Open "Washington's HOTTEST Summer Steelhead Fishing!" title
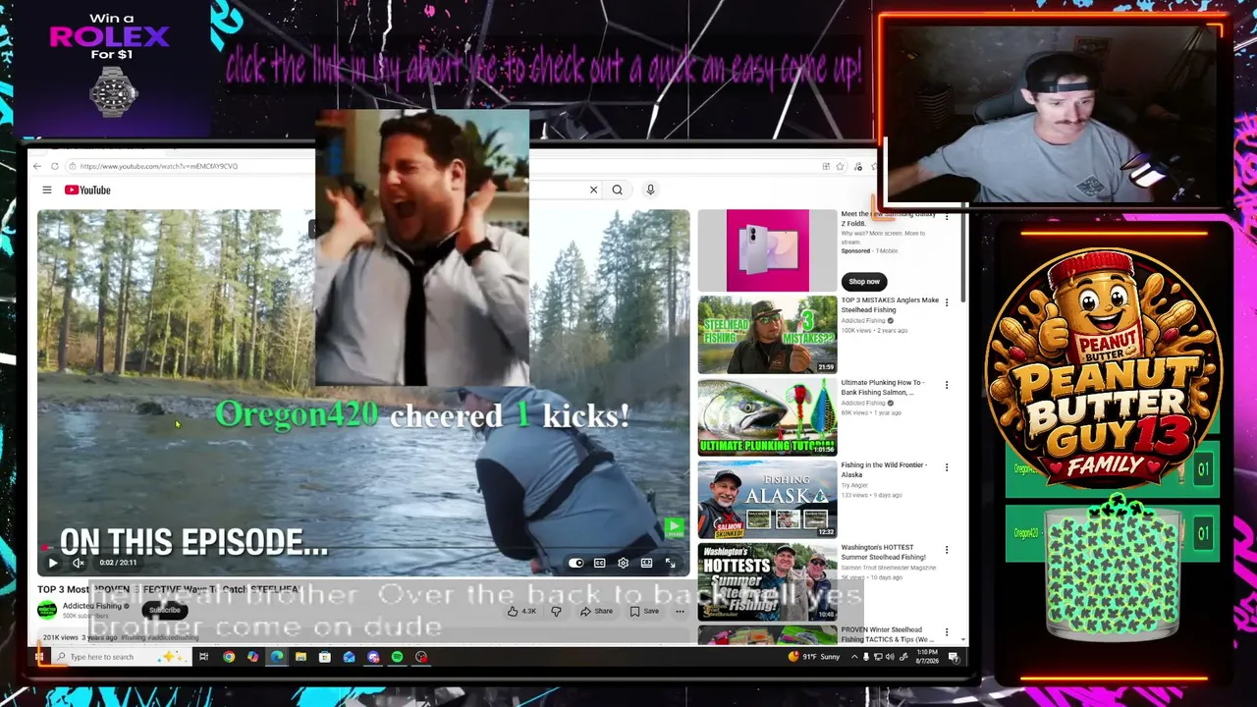 [882, 552]
